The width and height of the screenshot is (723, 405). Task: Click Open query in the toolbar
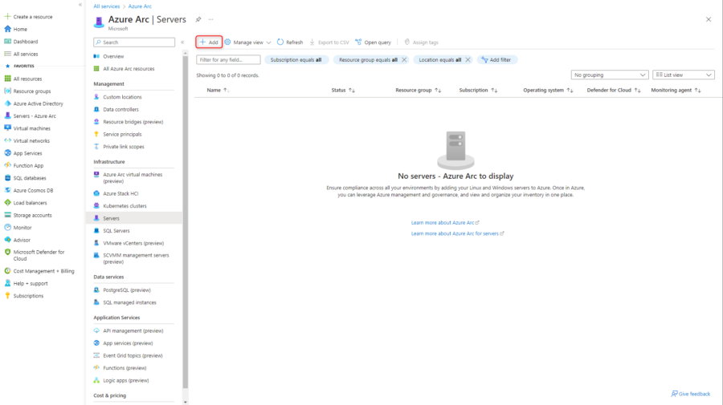(373, 43)
